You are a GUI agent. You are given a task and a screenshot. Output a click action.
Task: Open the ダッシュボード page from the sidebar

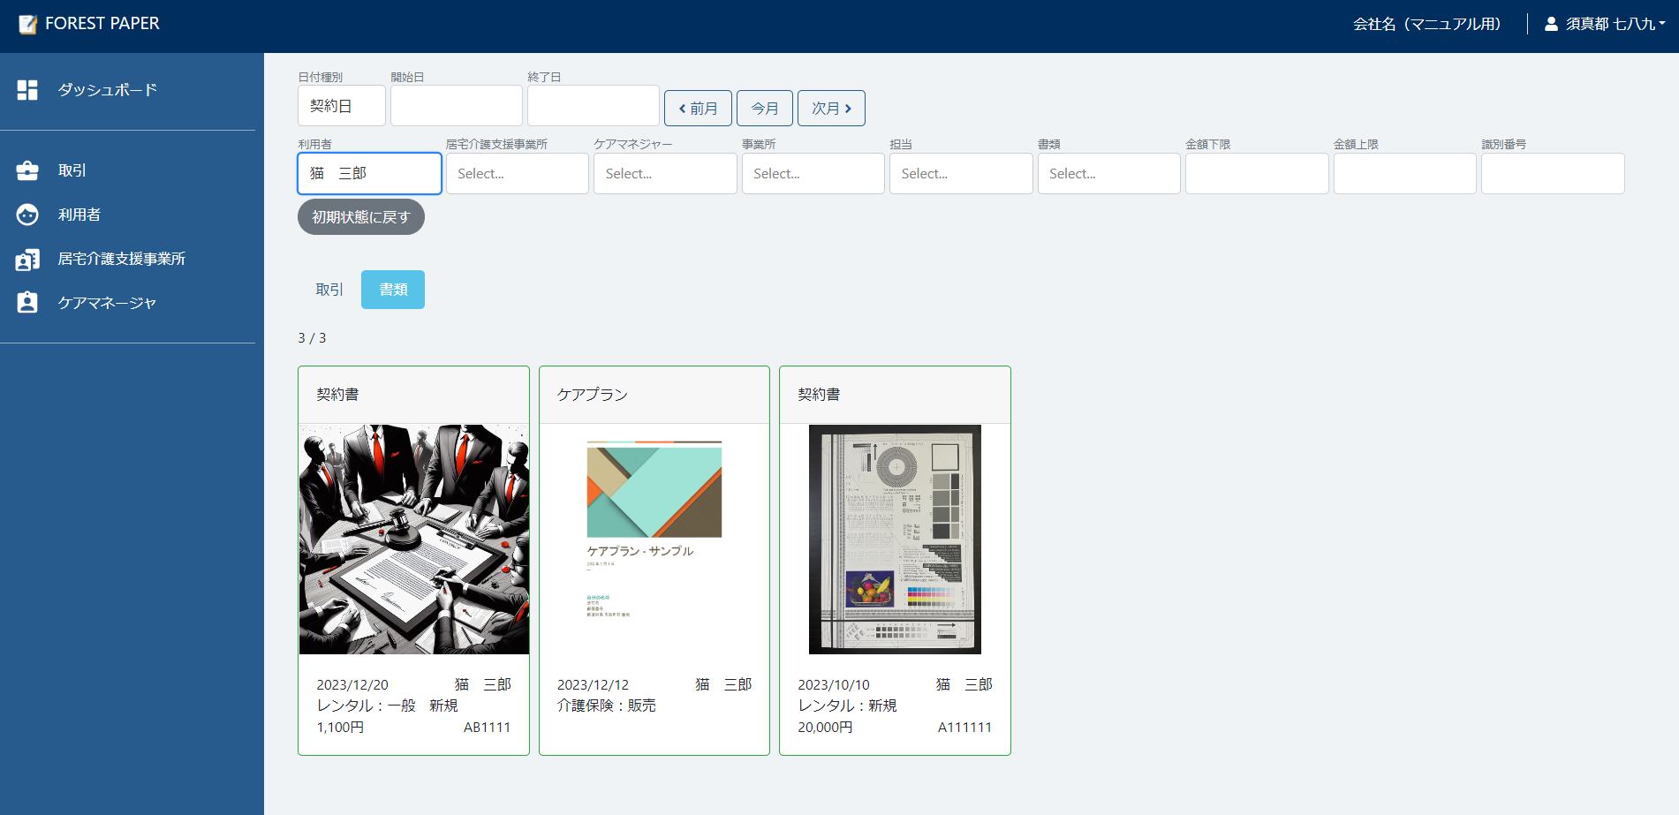(27, 89)
